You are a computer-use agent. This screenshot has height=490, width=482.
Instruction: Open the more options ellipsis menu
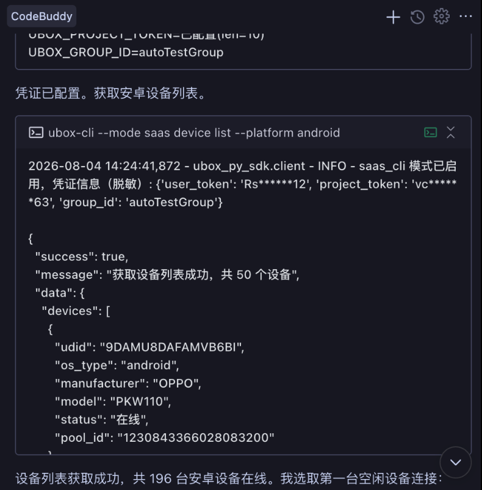click(x=466, y=16)
